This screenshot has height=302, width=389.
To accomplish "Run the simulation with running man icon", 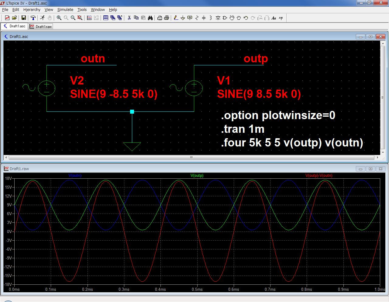I will point(42,18).
